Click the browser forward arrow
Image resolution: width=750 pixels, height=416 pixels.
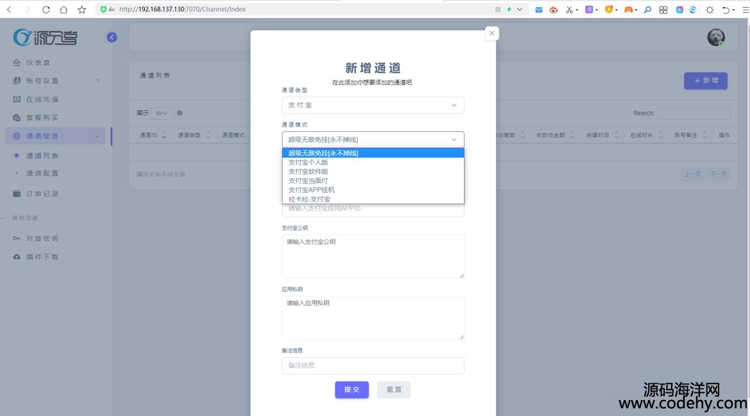click(x=28, y=10)
